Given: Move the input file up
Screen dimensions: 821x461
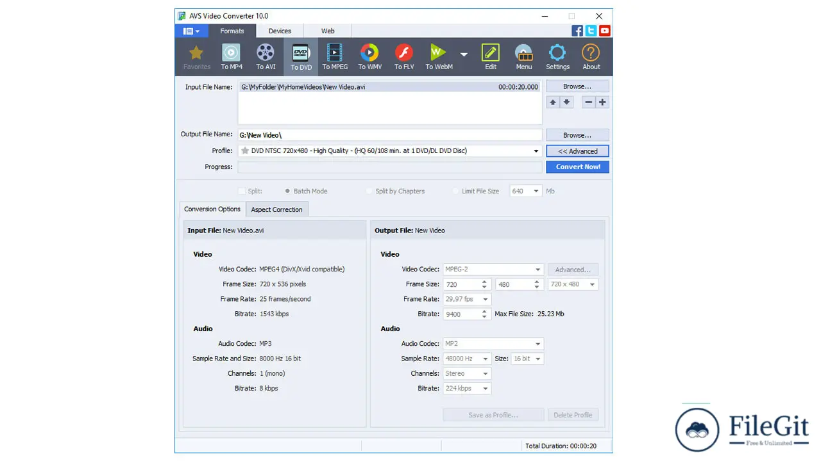Looking at the screenshot, I should 553,102.
